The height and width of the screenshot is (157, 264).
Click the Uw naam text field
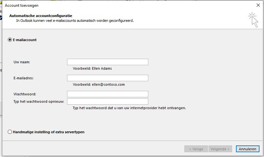(107, 62)
